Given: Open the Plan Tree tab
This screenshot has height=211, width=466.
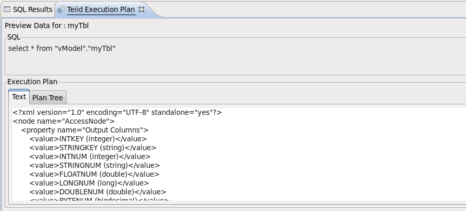Looking at the screenshot, I should click(47, 98).
